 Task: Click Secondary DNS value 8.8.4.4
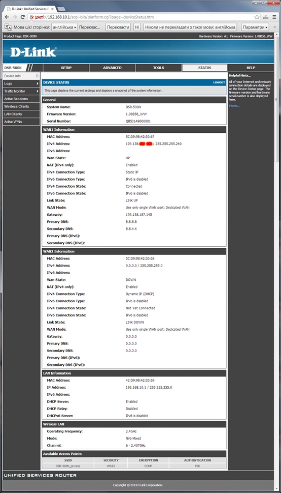(131, 229)
